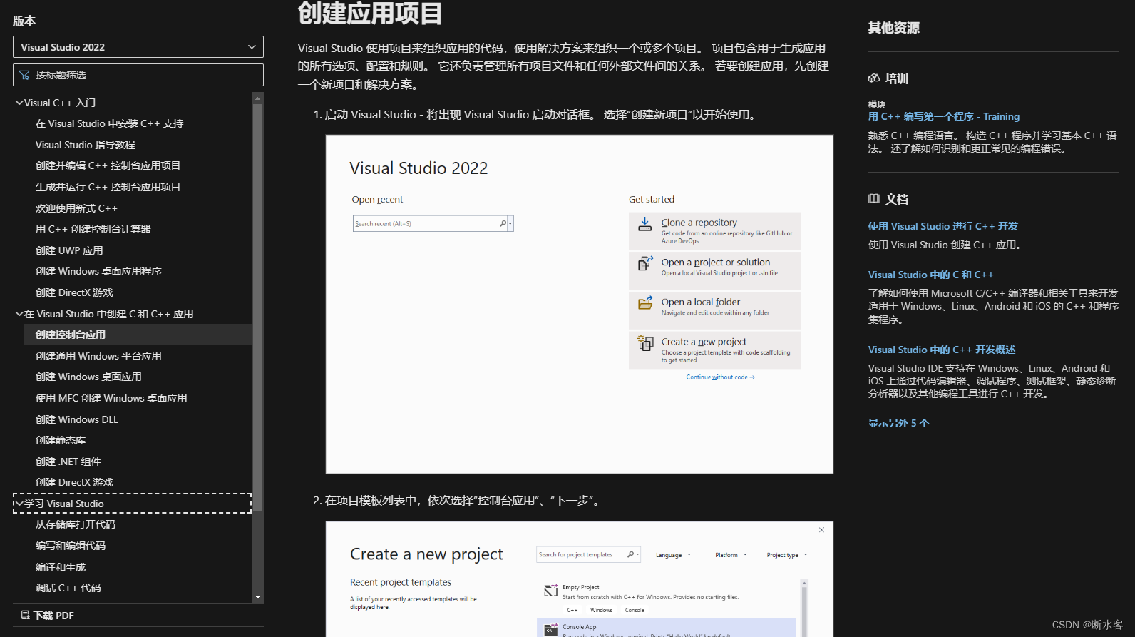Screen dimensions: 1135x637
Task: Open Visual Studio 中的 C++ 开发概述 link
Action: pos(942,350)
